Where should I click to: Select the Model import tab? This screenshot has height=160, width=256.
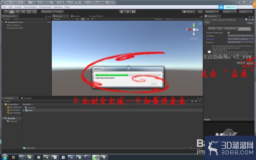pos(212,29)
